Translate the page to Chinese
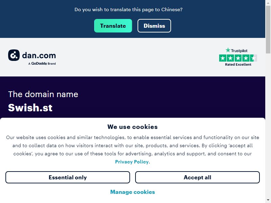Screen dimensions: 271x203 point(113,26)
